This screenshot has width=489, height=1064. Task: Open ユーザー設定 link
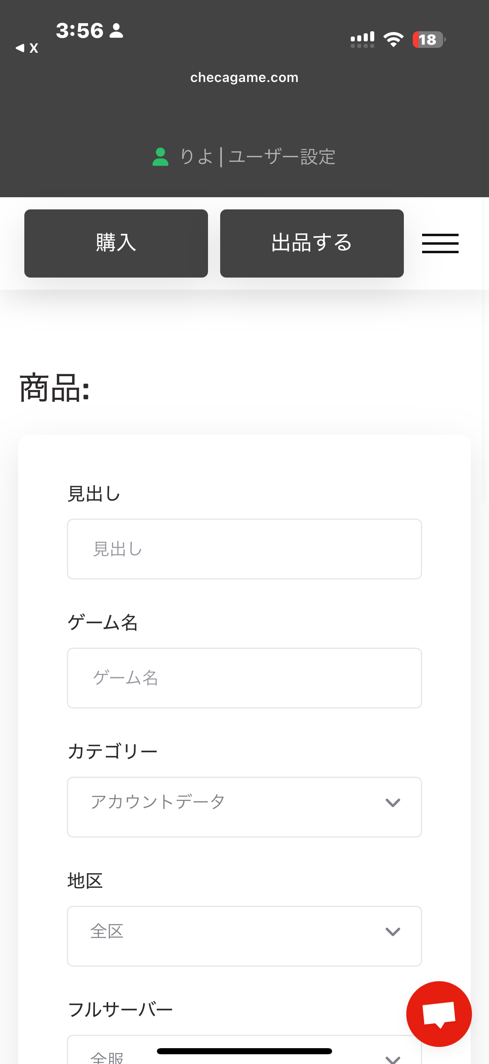[282, 157]
